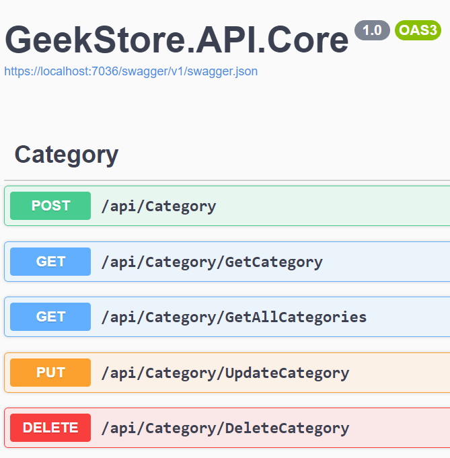Open the /api/Category/DeleteCategory endpoint path
The width and height of the screenshot is (450, 458).
(x=225, y=428)
